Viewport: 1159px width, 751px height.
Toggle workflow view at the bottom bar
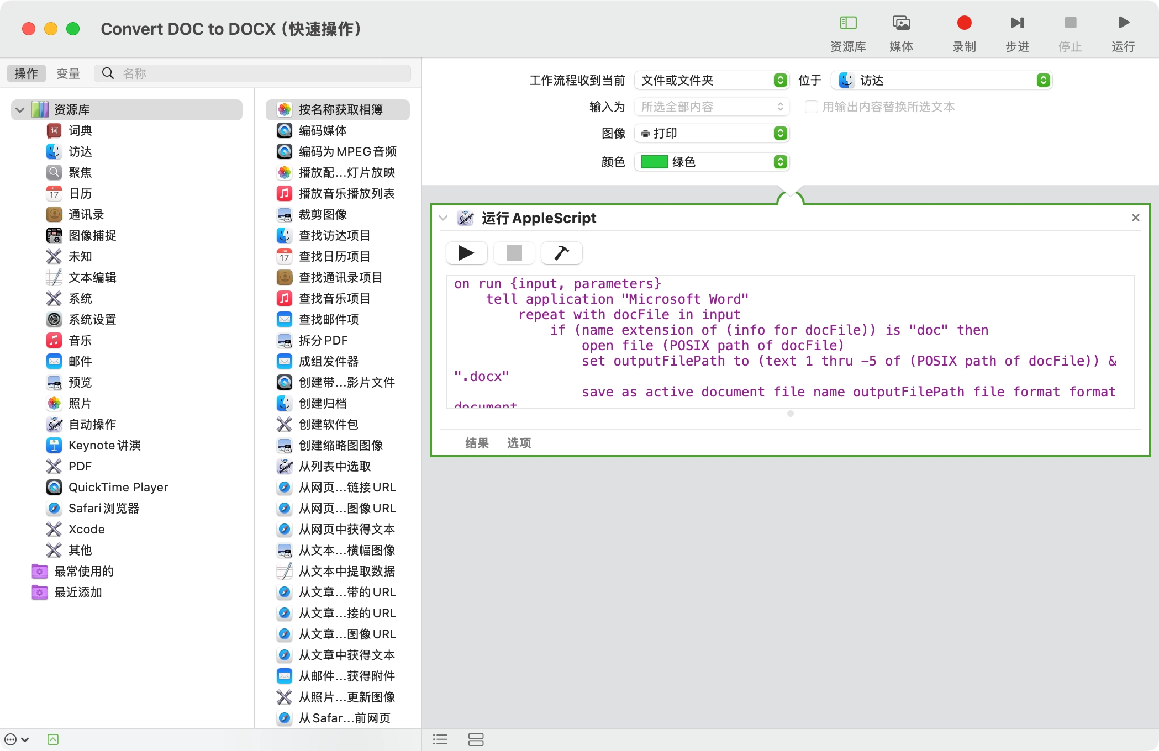coord(476,739)
